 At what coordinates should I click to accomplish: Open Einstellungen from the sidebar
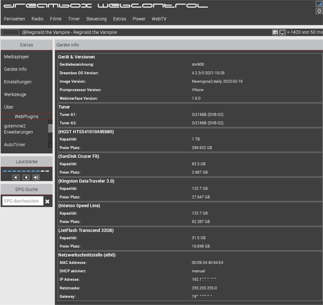(x=18, y=82)
